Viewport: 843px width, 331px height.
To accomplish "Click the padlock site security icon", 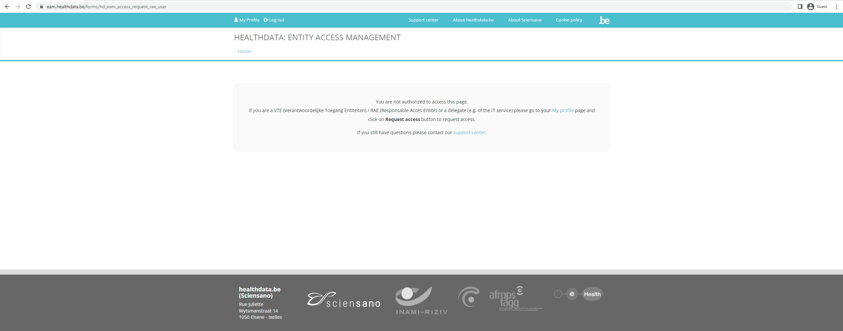I will 42,7.
